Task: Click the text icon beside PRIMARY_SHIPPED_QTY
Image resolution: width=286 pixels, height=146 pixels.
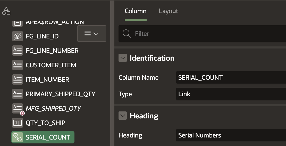Action: pyautogui.click(x=18, y=94)
